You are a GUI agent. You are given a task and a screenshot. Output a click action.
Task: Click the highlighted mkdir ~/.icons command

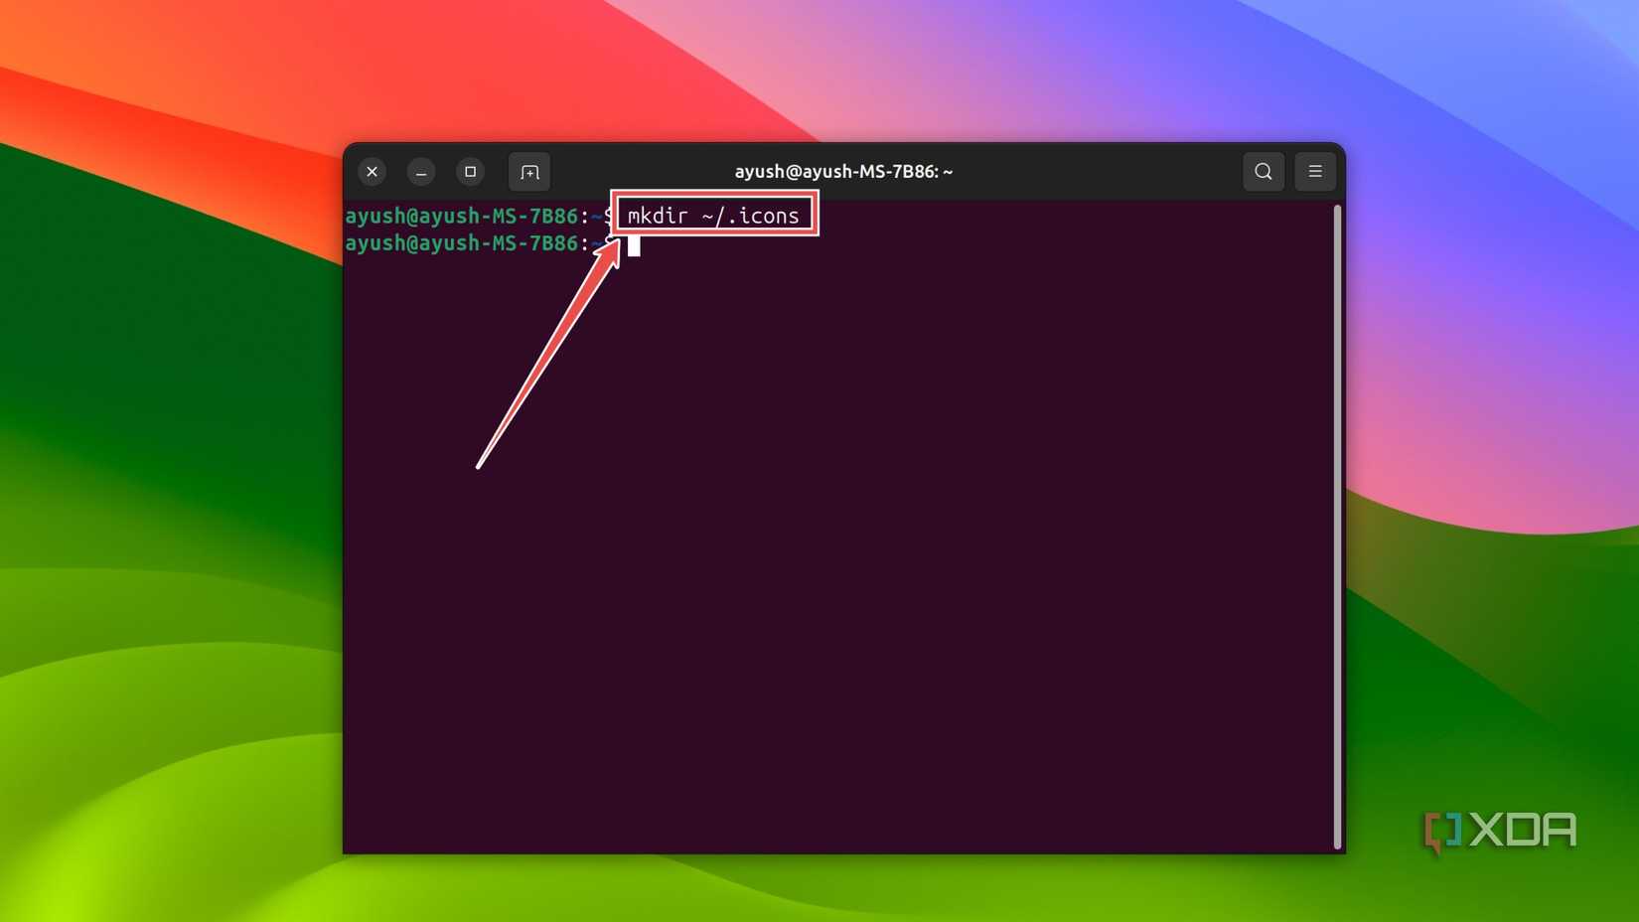(713, 215)
